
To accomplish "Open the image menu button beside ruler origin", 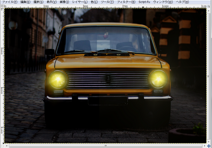I will (x=2, y=6).
